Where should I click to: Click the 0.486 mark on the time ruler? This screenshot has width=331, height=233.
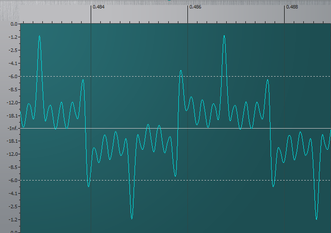click(x=195, y=7)
